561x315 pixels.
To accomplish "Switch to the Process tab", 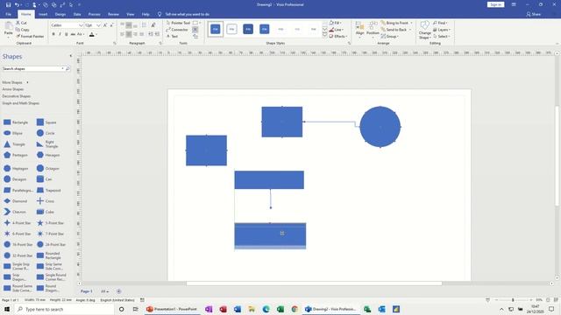I will tap(94, 14).
